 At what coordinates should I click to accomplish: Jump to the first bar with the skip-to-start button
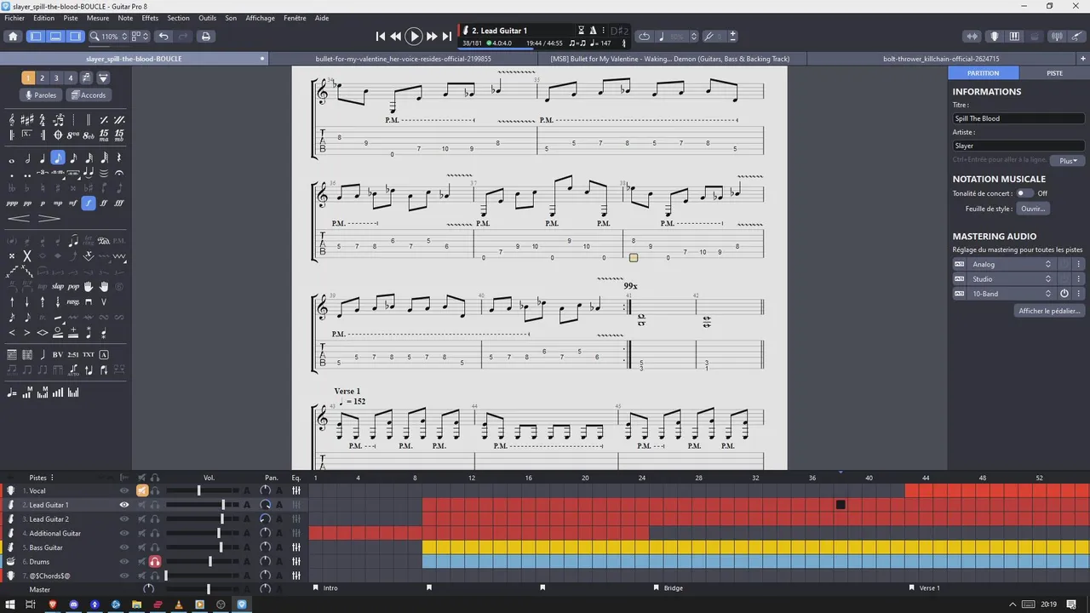(x=381, y=37)
